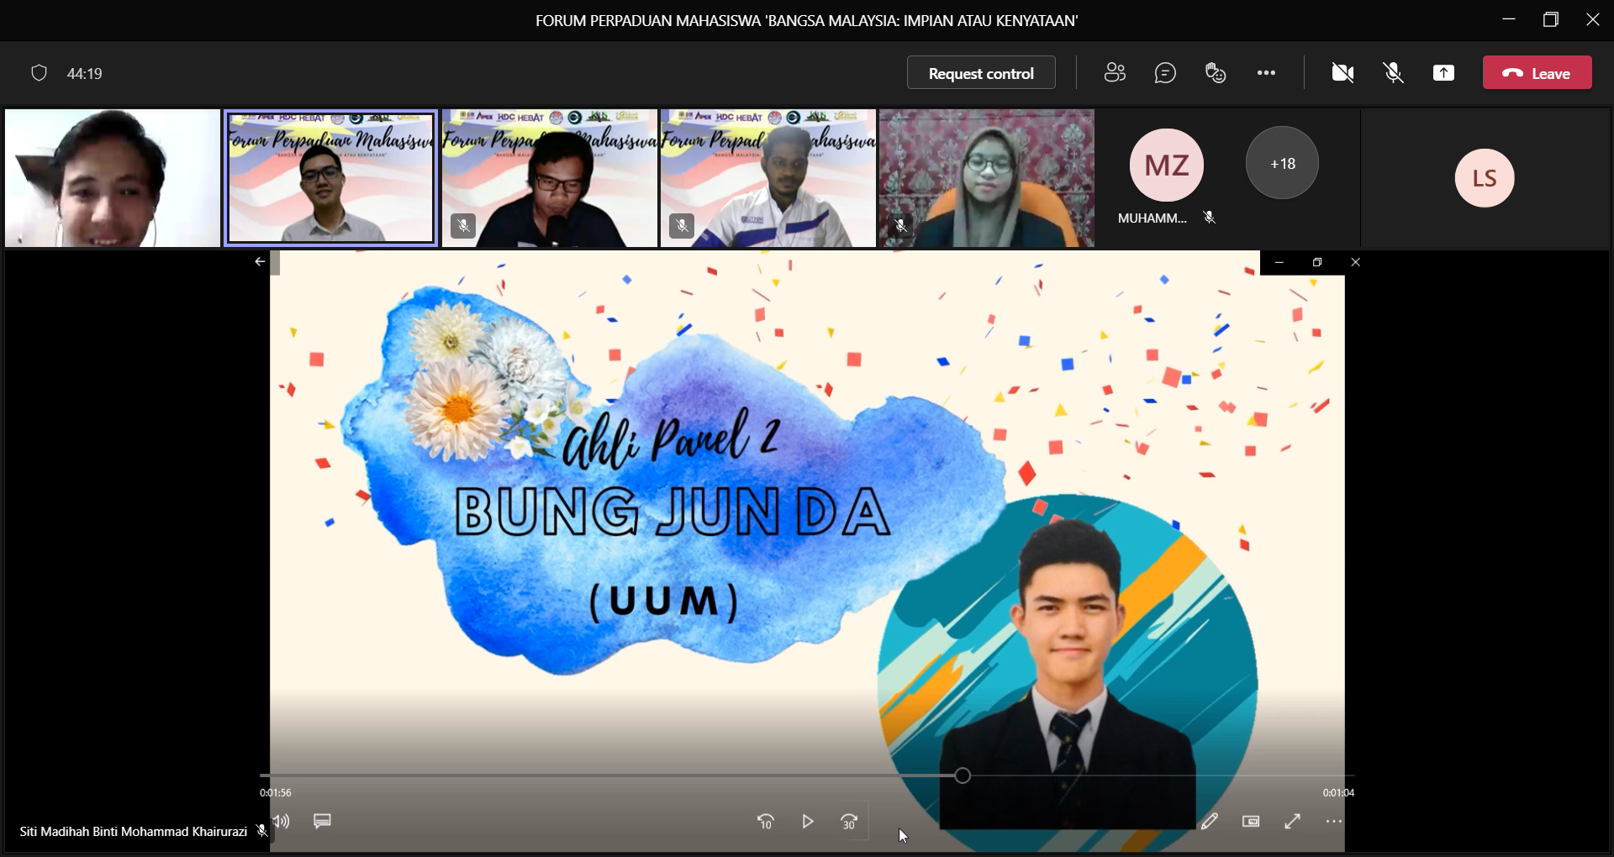Toggle mini player view in the video
The width and height of the screenshot is (1614, 857).
tap(1251, 821)
